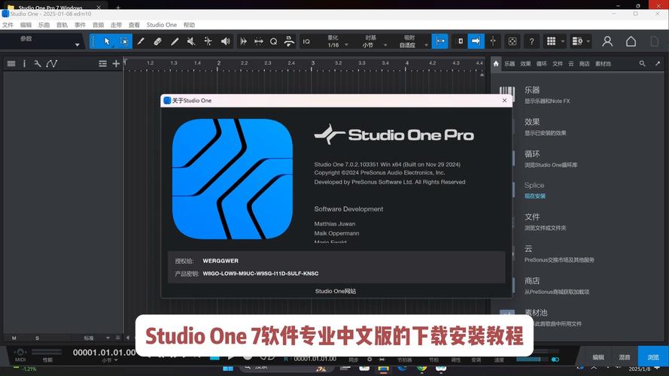Select the Split knife tool
669x376 pixels.
[141, 41]
